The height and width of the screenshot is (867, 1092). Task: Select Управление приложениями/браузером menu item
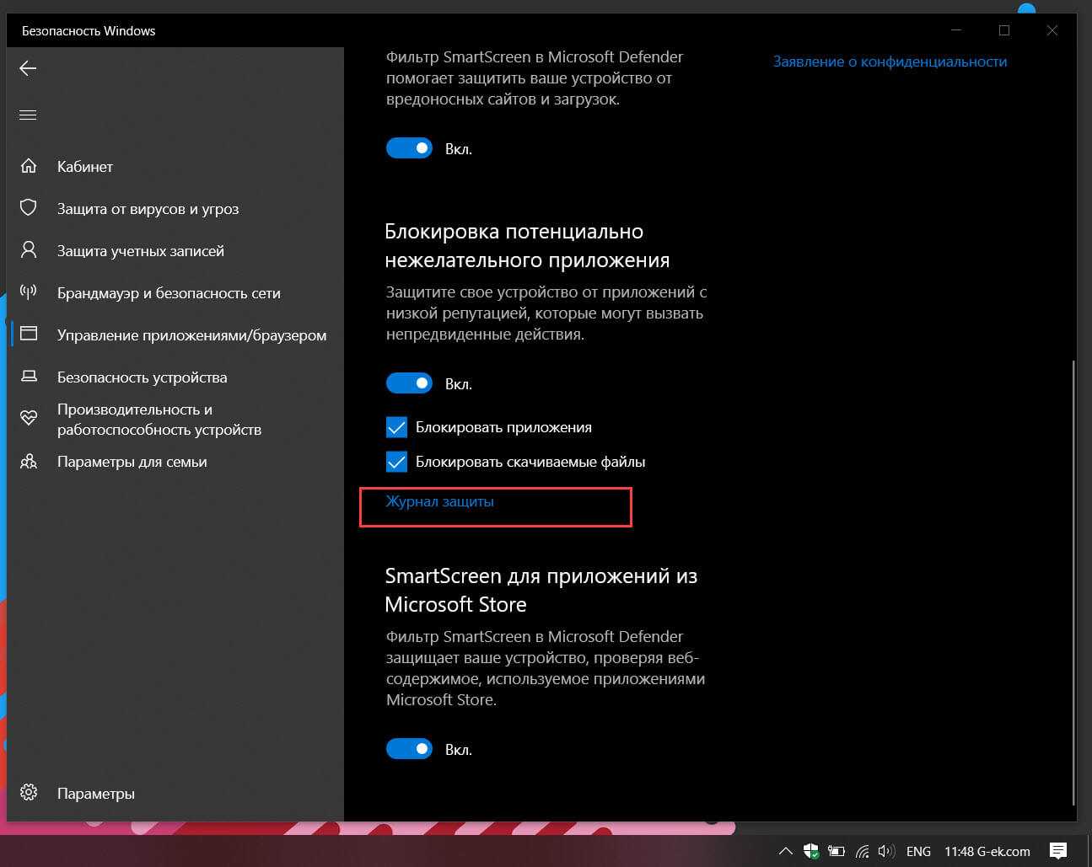(x=191, y=334)
